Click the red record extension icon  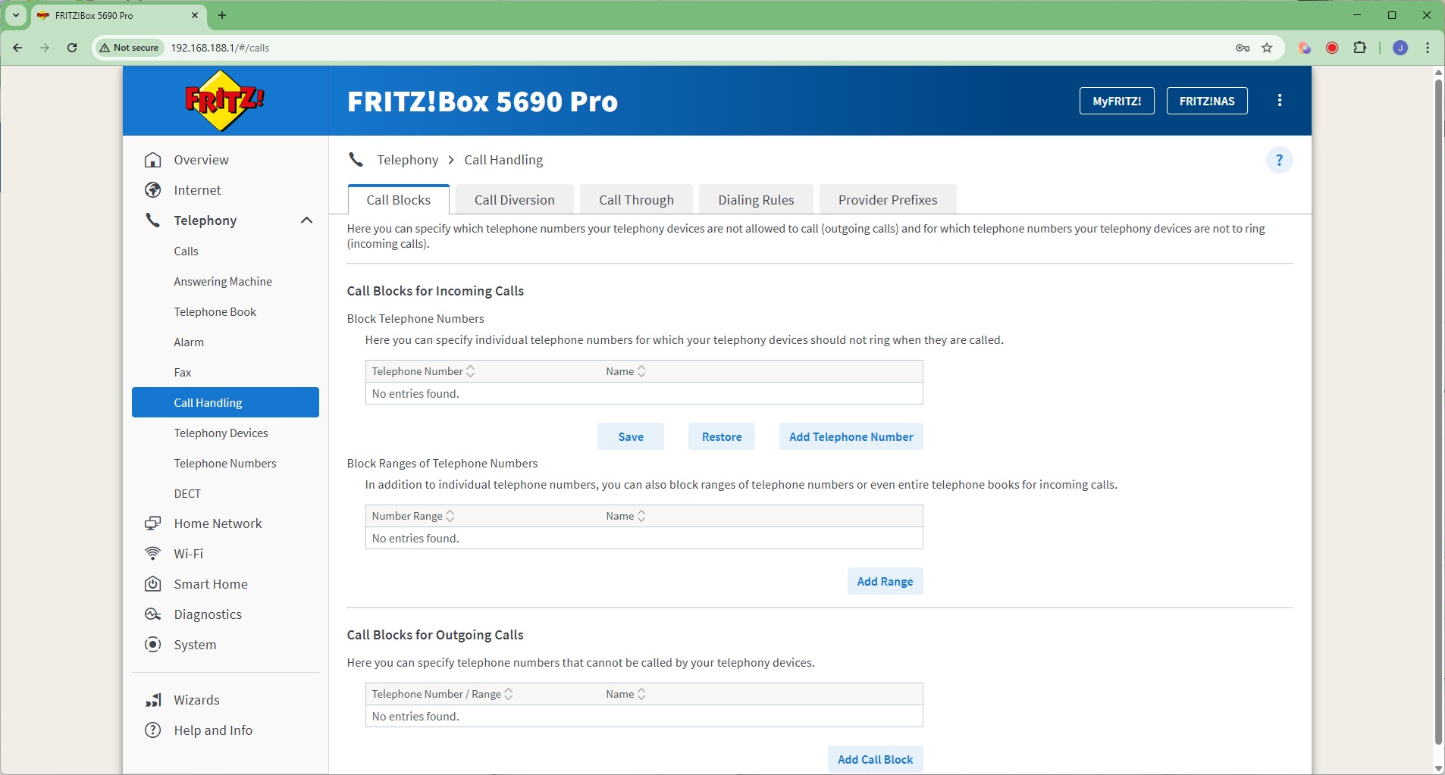click(1332, 48)
